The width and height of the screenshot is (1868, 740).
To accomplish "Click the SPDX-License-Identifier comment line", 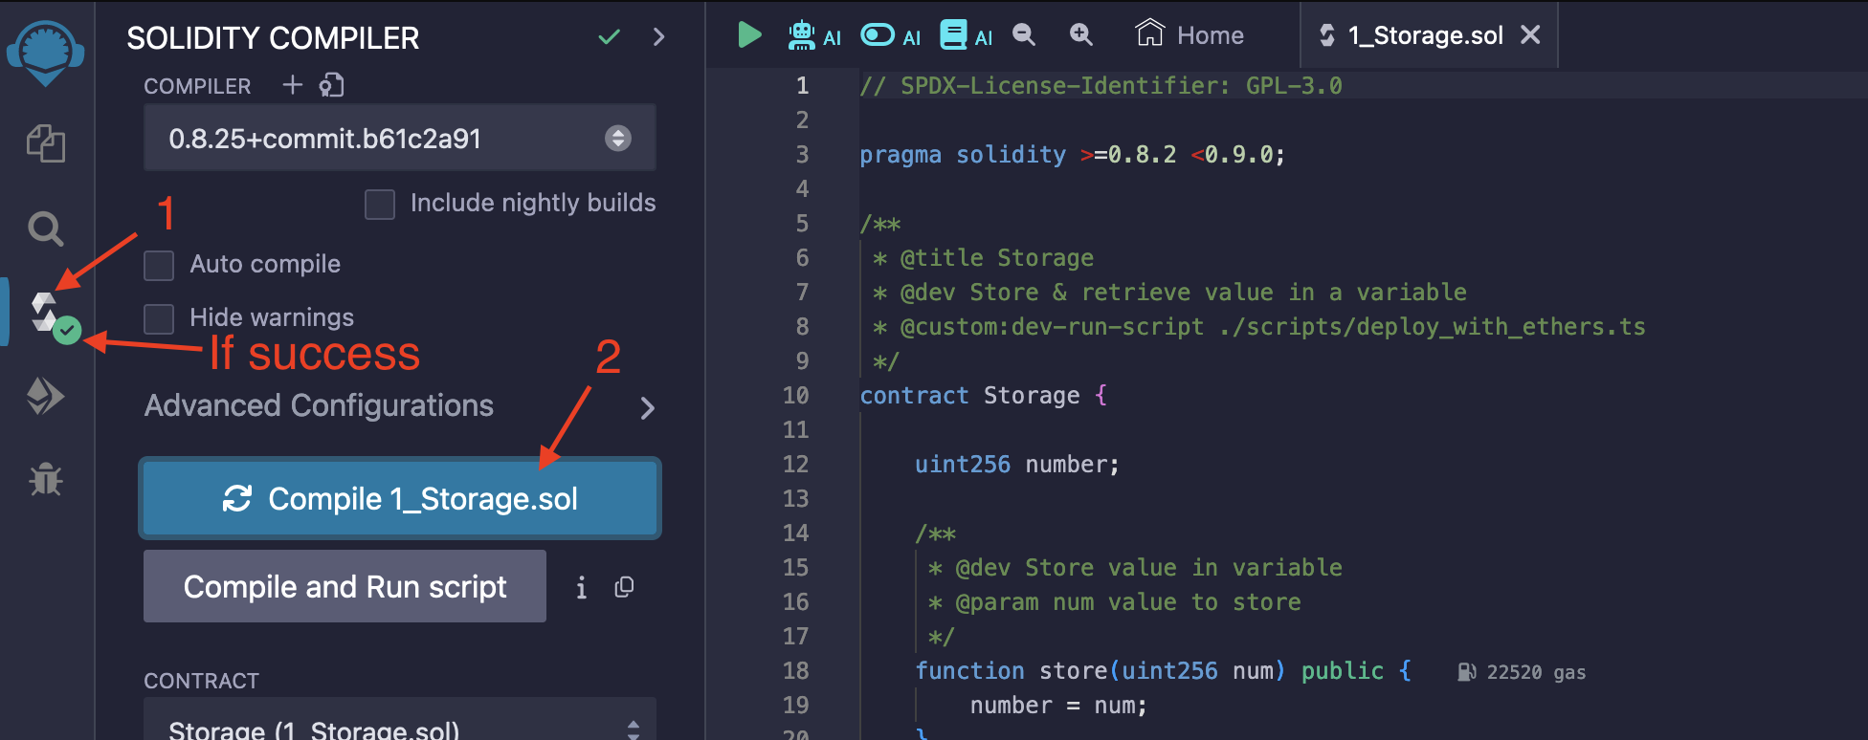I will pos(1101,86).
